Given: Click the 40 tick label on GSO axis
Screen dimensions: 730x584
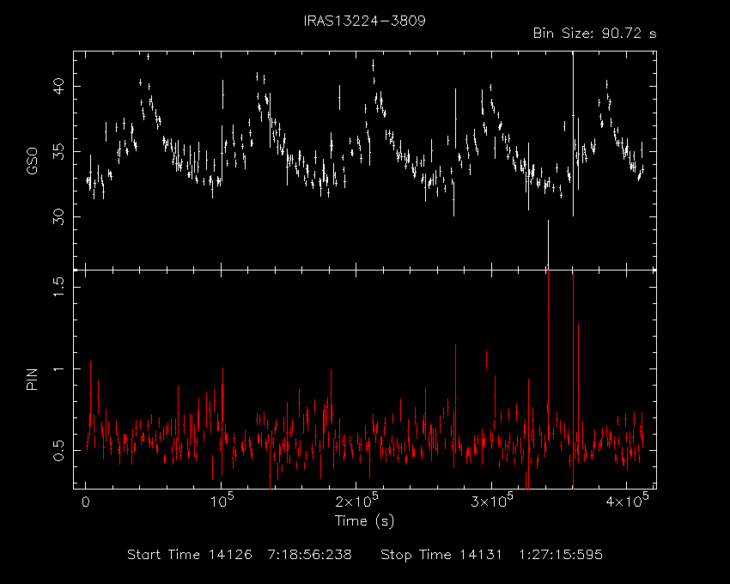Looking at the screenshot, I should point(59,86).
